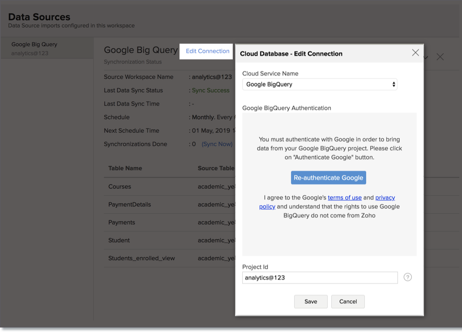The image size is (462, 332).
Task: Click Re-authenticate Google button
Action: click(x=328, y=177)
